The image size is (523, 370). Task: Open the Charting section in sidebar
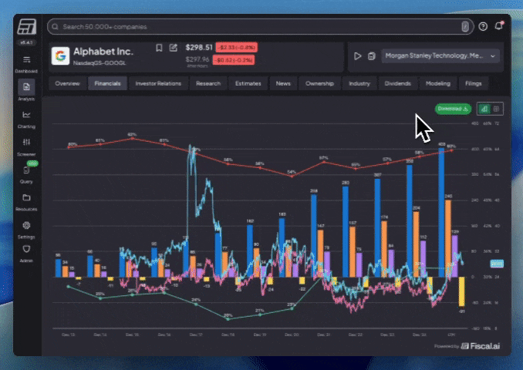click(x=26, y=115)
